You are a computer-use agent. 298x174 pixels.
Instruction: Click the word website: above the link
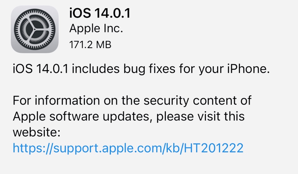click(37, 132)
